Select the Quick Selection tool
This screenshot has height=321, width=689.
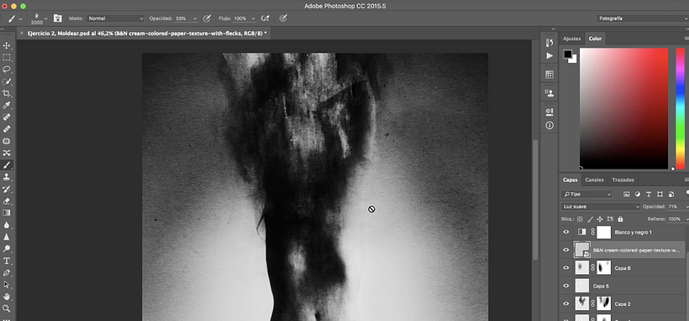tap(7, 81)
